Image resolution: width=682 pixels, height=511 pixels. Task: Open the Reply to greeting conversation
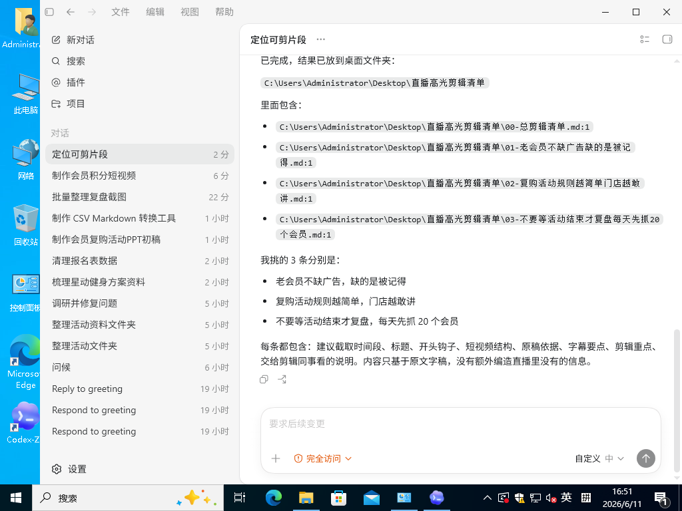tap(140, 389)
